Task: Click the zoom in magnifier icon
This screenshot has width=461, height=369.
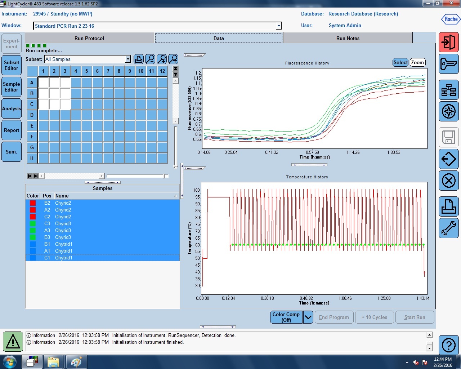Action: [162, 59]
